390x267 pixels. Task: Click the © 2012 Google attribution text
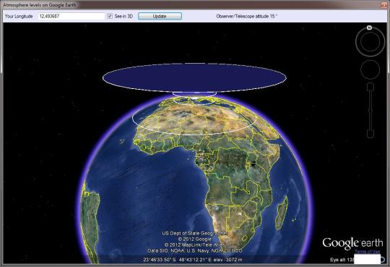(195, 239)
